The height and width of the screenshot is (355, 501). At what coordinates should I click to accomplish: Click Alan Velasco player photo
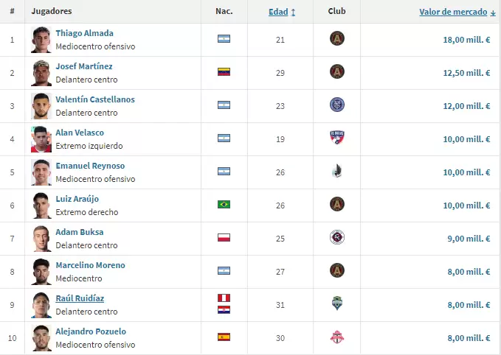(x=41, y=138)
